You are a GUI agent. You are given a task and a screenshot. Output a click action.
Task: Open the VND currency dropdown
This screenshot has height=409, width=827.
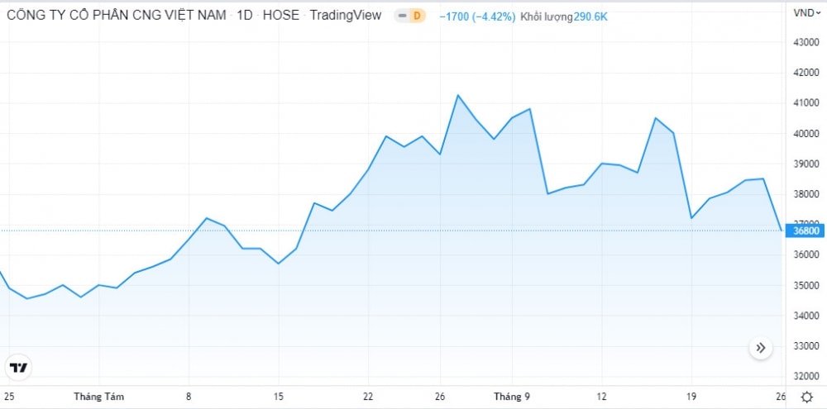tap(807, 14)
